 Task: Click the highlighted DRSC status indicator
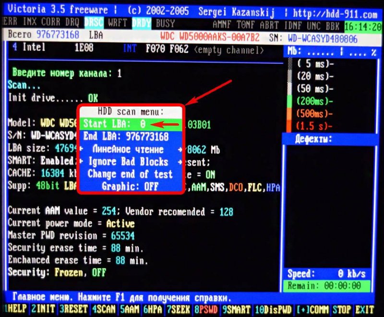point(94,23)
